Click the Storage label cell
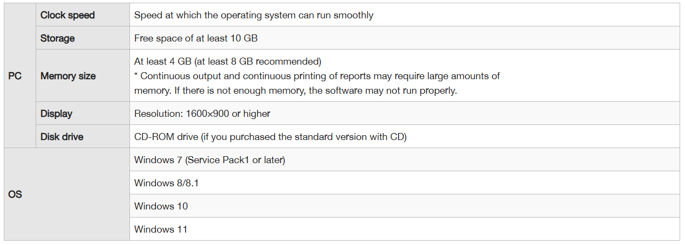 58,38
